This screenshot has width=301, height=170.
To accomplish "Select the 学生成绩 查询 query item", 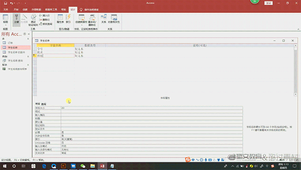I will coord(16,61).
